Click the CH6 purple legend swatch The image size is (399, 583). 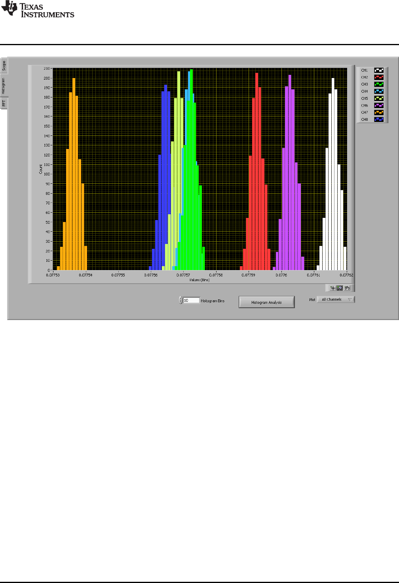tap(379, 105)
